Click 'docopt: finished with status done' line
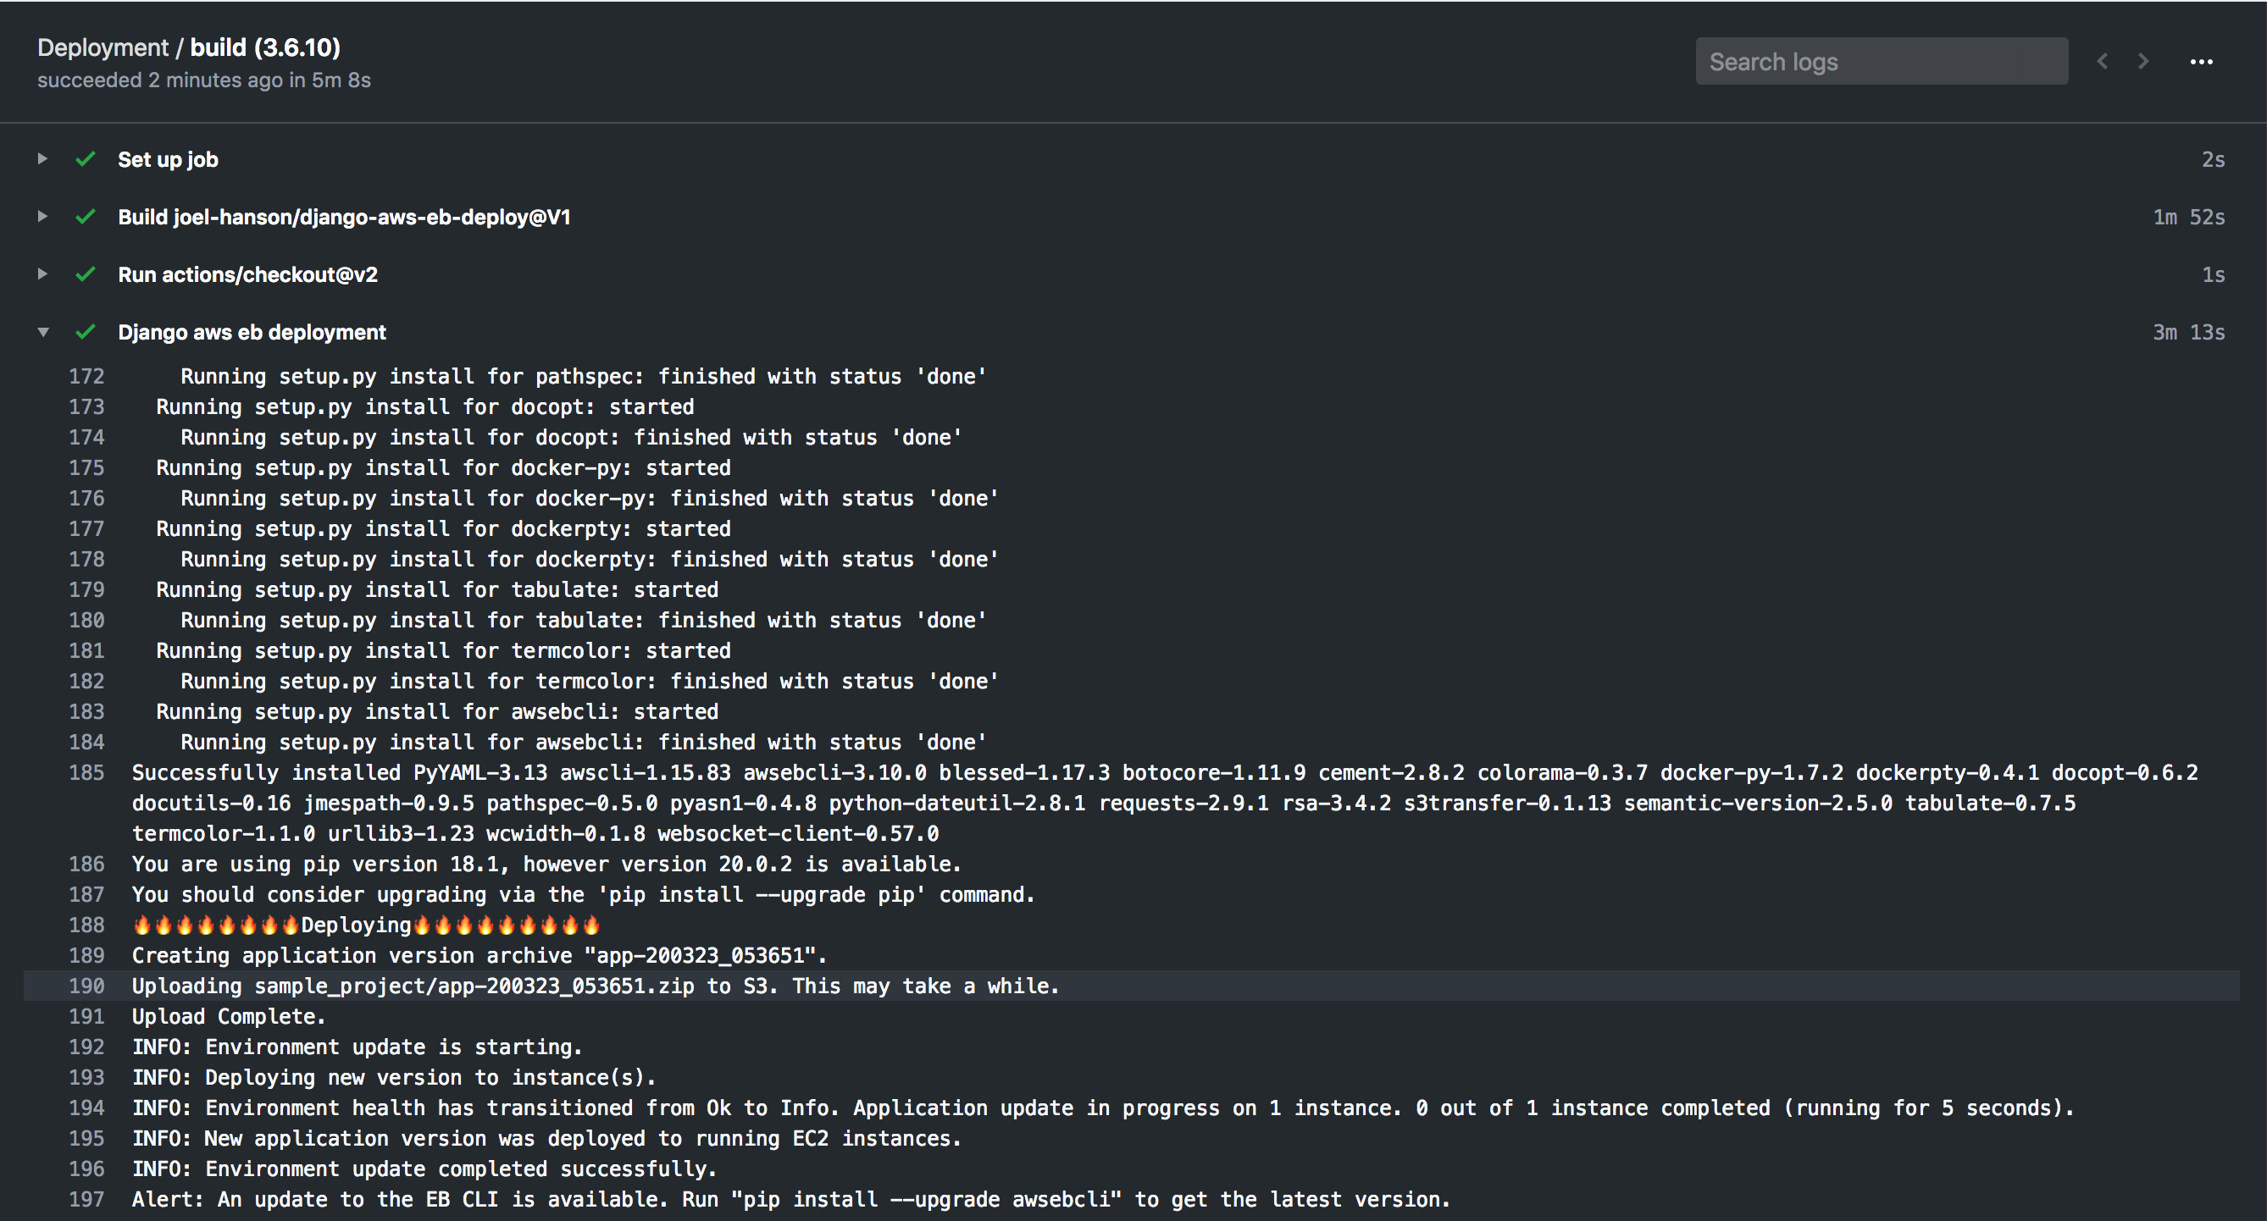Screen dimensions: 2267x1221 (571, 437)
